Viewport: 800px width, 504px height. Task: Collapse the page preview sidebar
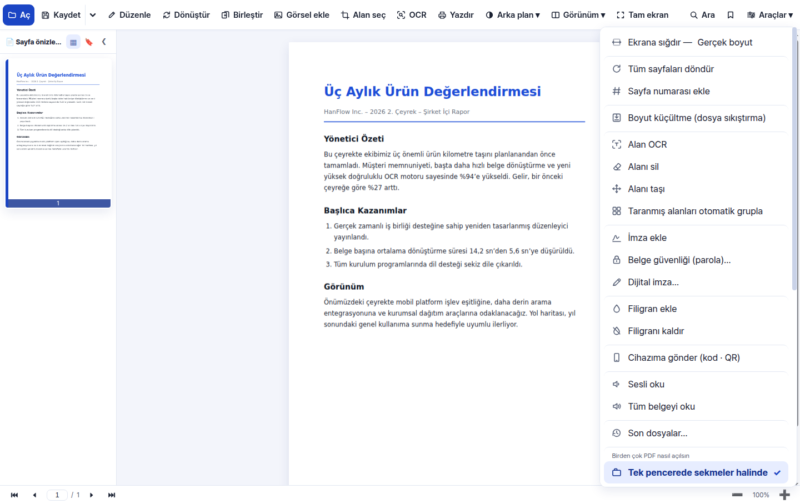[x=104, y=42]
